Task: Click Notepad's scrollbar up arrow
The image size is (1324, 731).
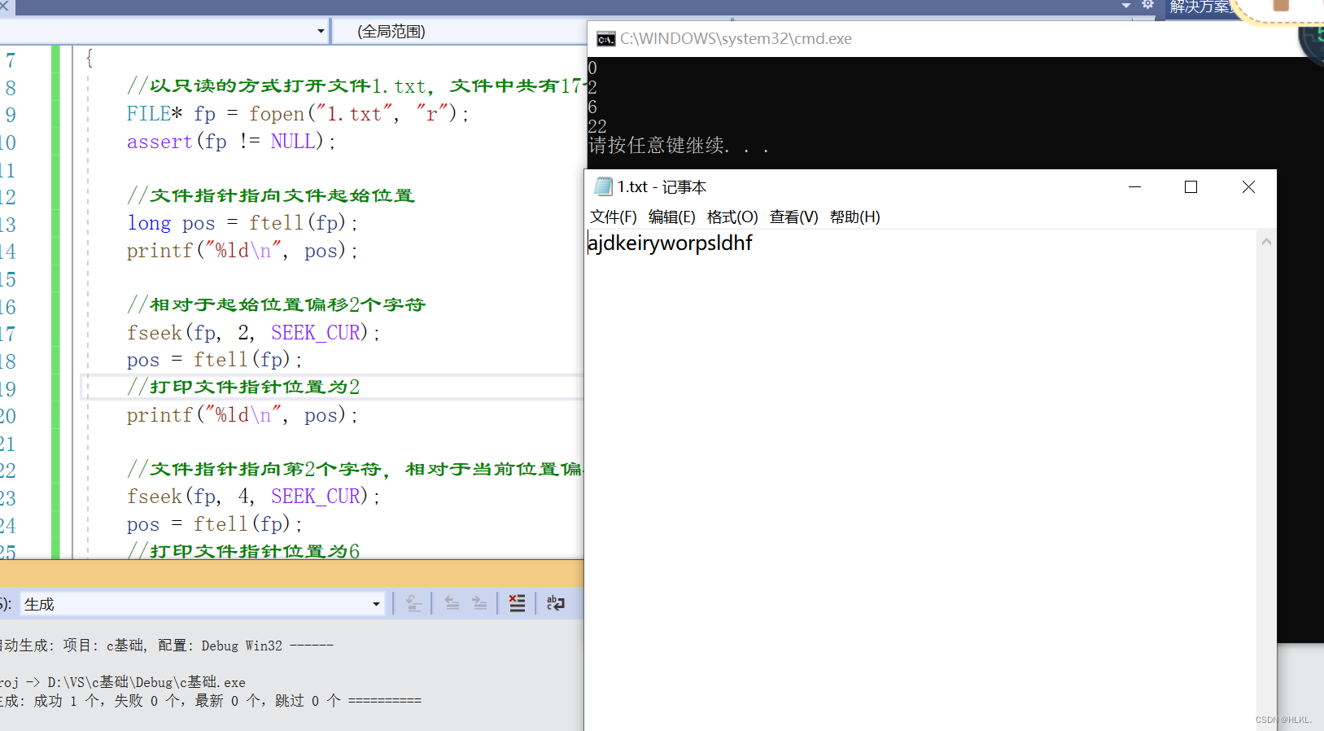Action: pyautogui.click(x=1266, y=242)
